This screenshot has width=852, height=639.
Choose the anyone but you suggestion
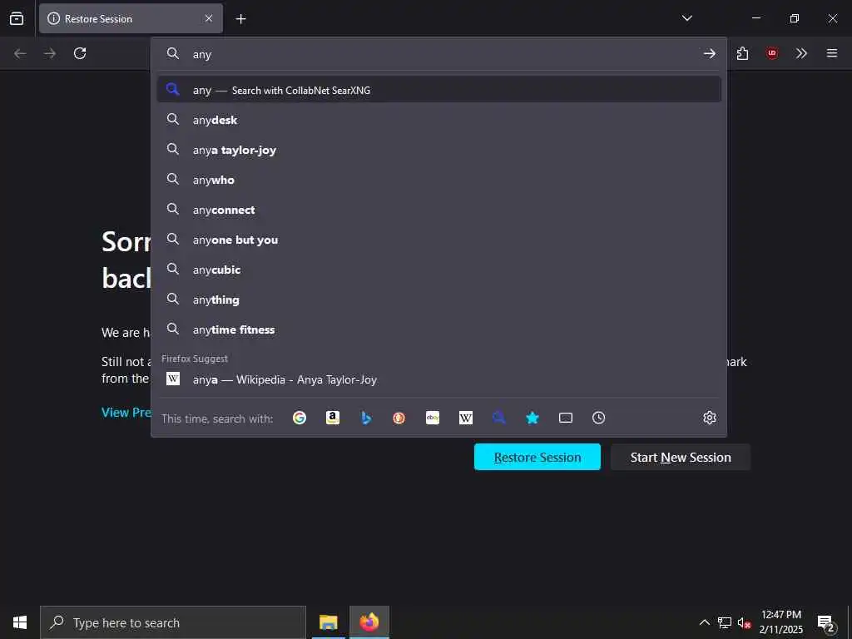click(439, 239)
